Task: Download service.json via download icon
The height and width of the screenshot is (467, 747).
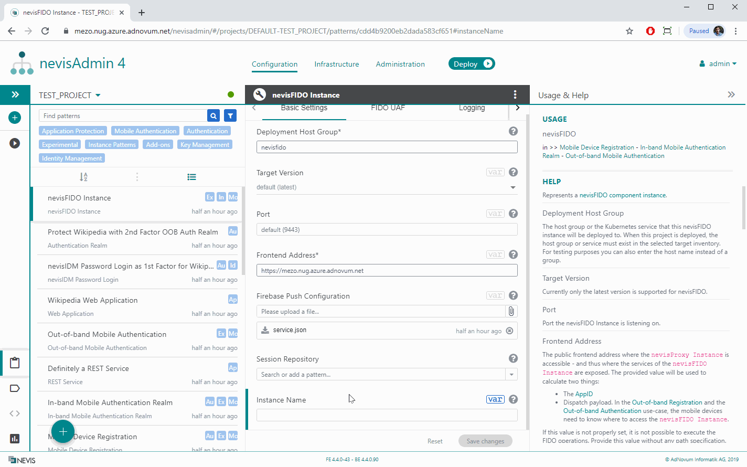Action: [x=265, y=330]
